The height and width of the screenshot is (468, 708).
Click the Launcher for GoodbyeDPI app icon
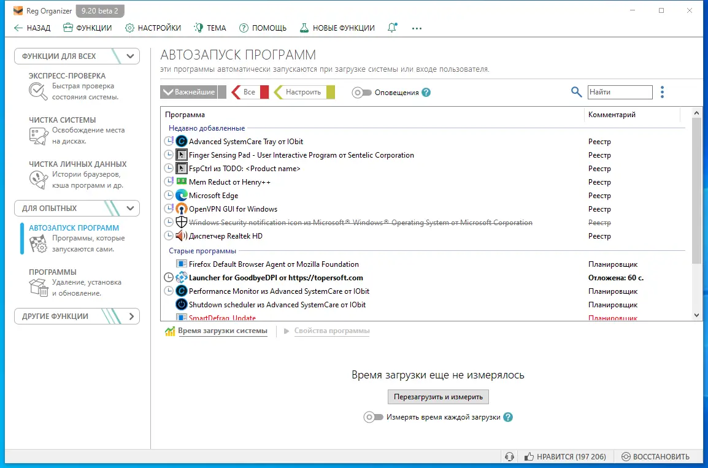point(181,277)
